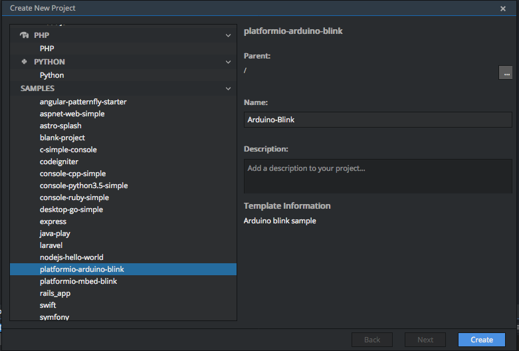Click the SAMPLES category header
This screenshot has width=519, height=351.
[x=123, y=88]
